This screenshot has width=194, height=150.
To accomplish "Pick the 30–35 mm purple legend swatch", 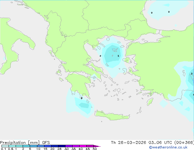I will point(69,146).
